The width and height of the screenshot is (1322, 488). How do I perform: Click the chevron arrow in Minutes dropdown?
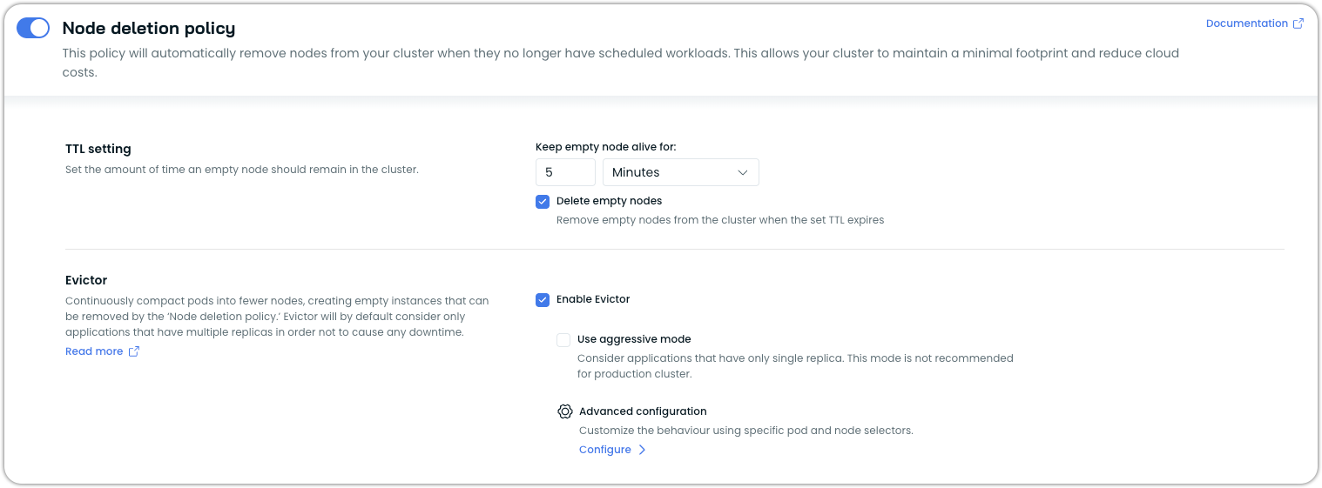tap(743, 172)
